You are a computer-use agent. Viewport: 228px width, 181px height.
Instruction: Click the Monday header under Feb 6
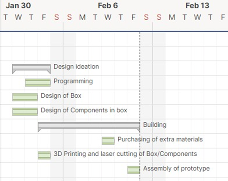tap(82, 17)
